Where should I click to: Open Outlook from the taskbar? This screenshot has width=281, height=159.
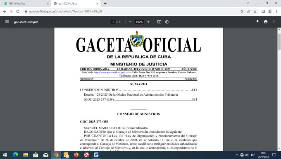(x=66, y=155)
